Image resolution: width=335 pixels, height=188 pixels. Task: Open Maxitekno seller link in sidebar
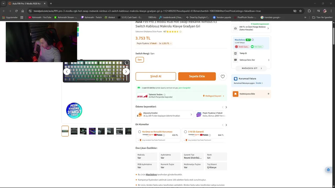(x=240, y=40)
